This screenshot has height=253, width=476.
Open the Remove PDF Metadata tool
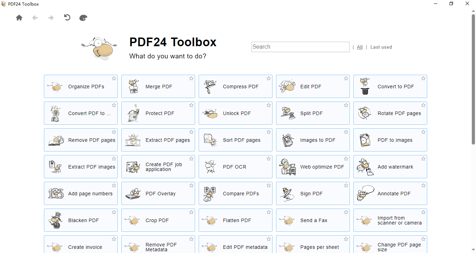[x=158, y=244]
